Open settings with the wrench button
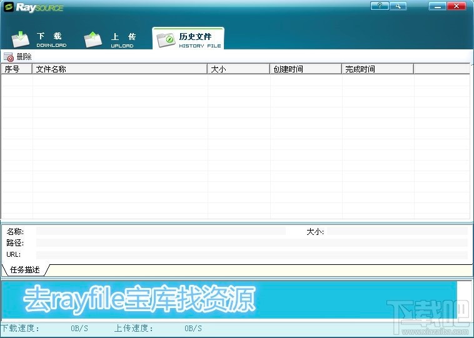The image size is (474, 338). click(x=398, y=6)
